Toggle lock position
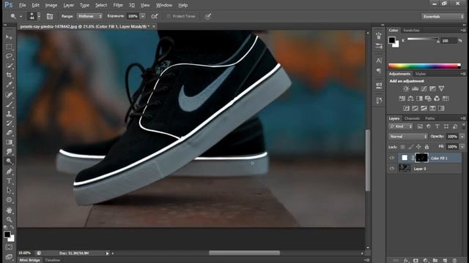Viewport: 469px width, 263px height. click(x=418, y=147)
